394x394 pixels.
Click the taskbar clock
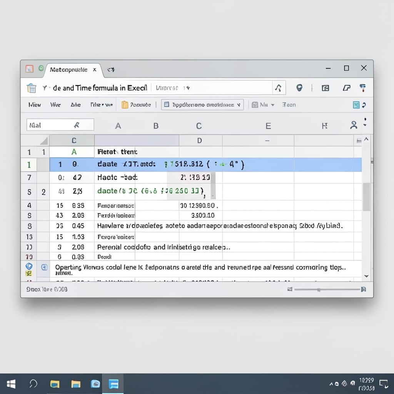point(367,384)
